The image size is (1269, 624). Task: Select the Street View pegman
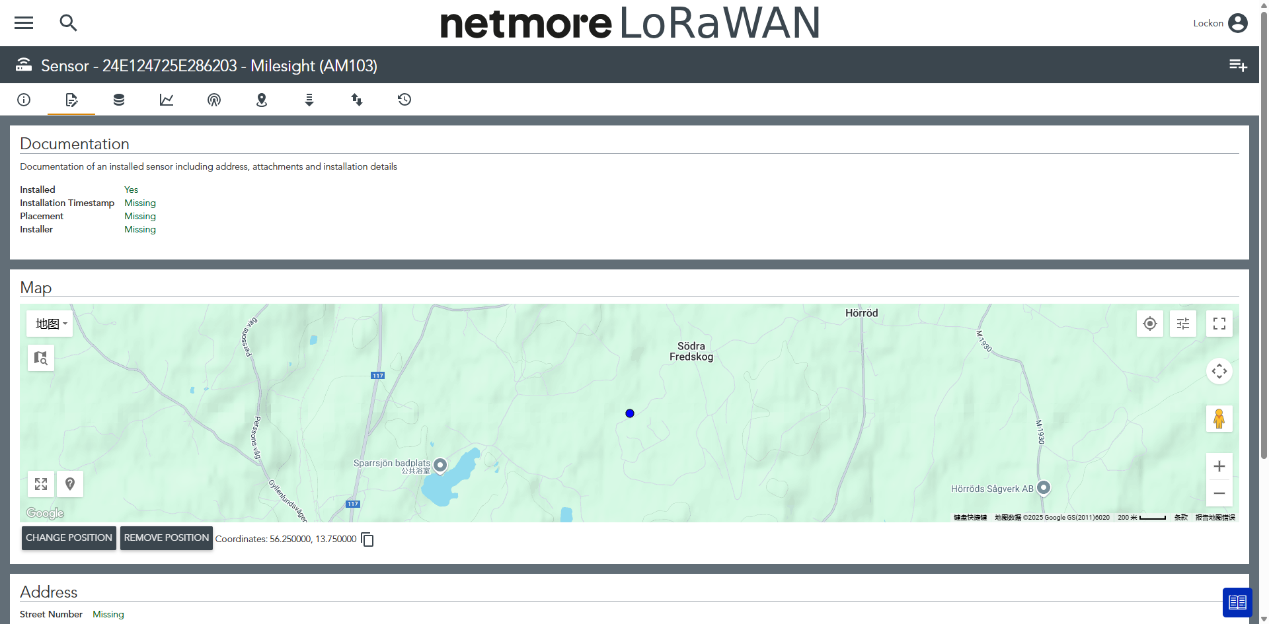(x=1219, y=419)
